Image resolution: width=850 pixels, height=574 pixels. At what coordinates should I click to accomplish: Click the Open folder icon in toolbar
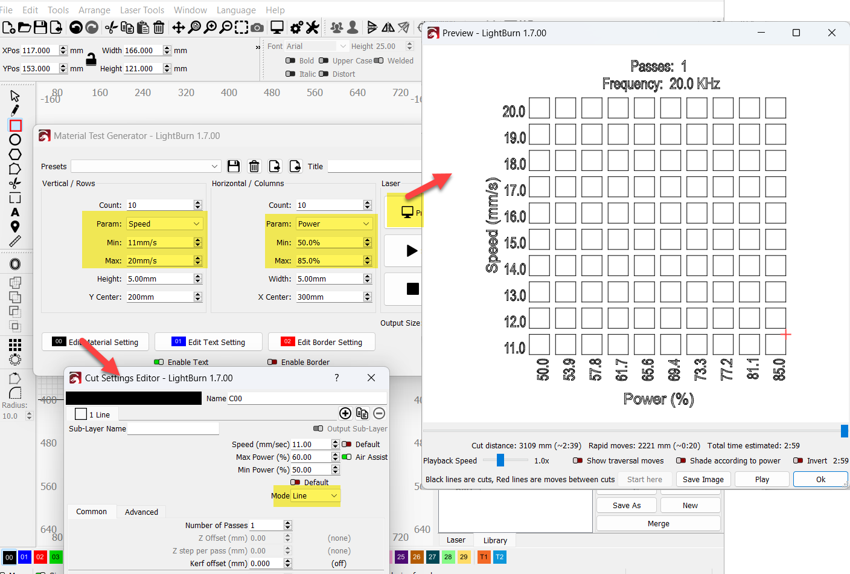[25, 27]
